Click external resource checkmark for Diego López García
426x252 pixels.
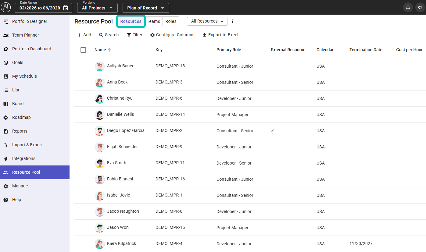coord(272,130)
